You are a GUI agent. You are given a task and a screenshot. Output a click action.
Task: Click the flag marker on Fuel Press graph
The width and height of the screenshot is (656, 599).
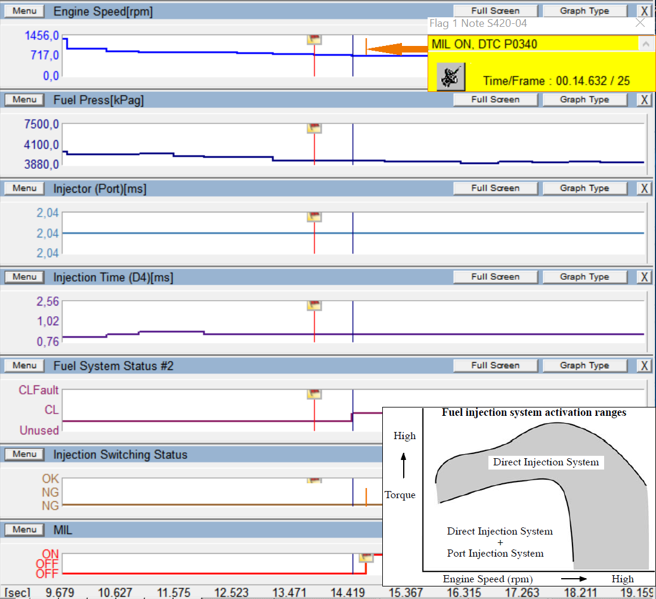pos(314,128)
